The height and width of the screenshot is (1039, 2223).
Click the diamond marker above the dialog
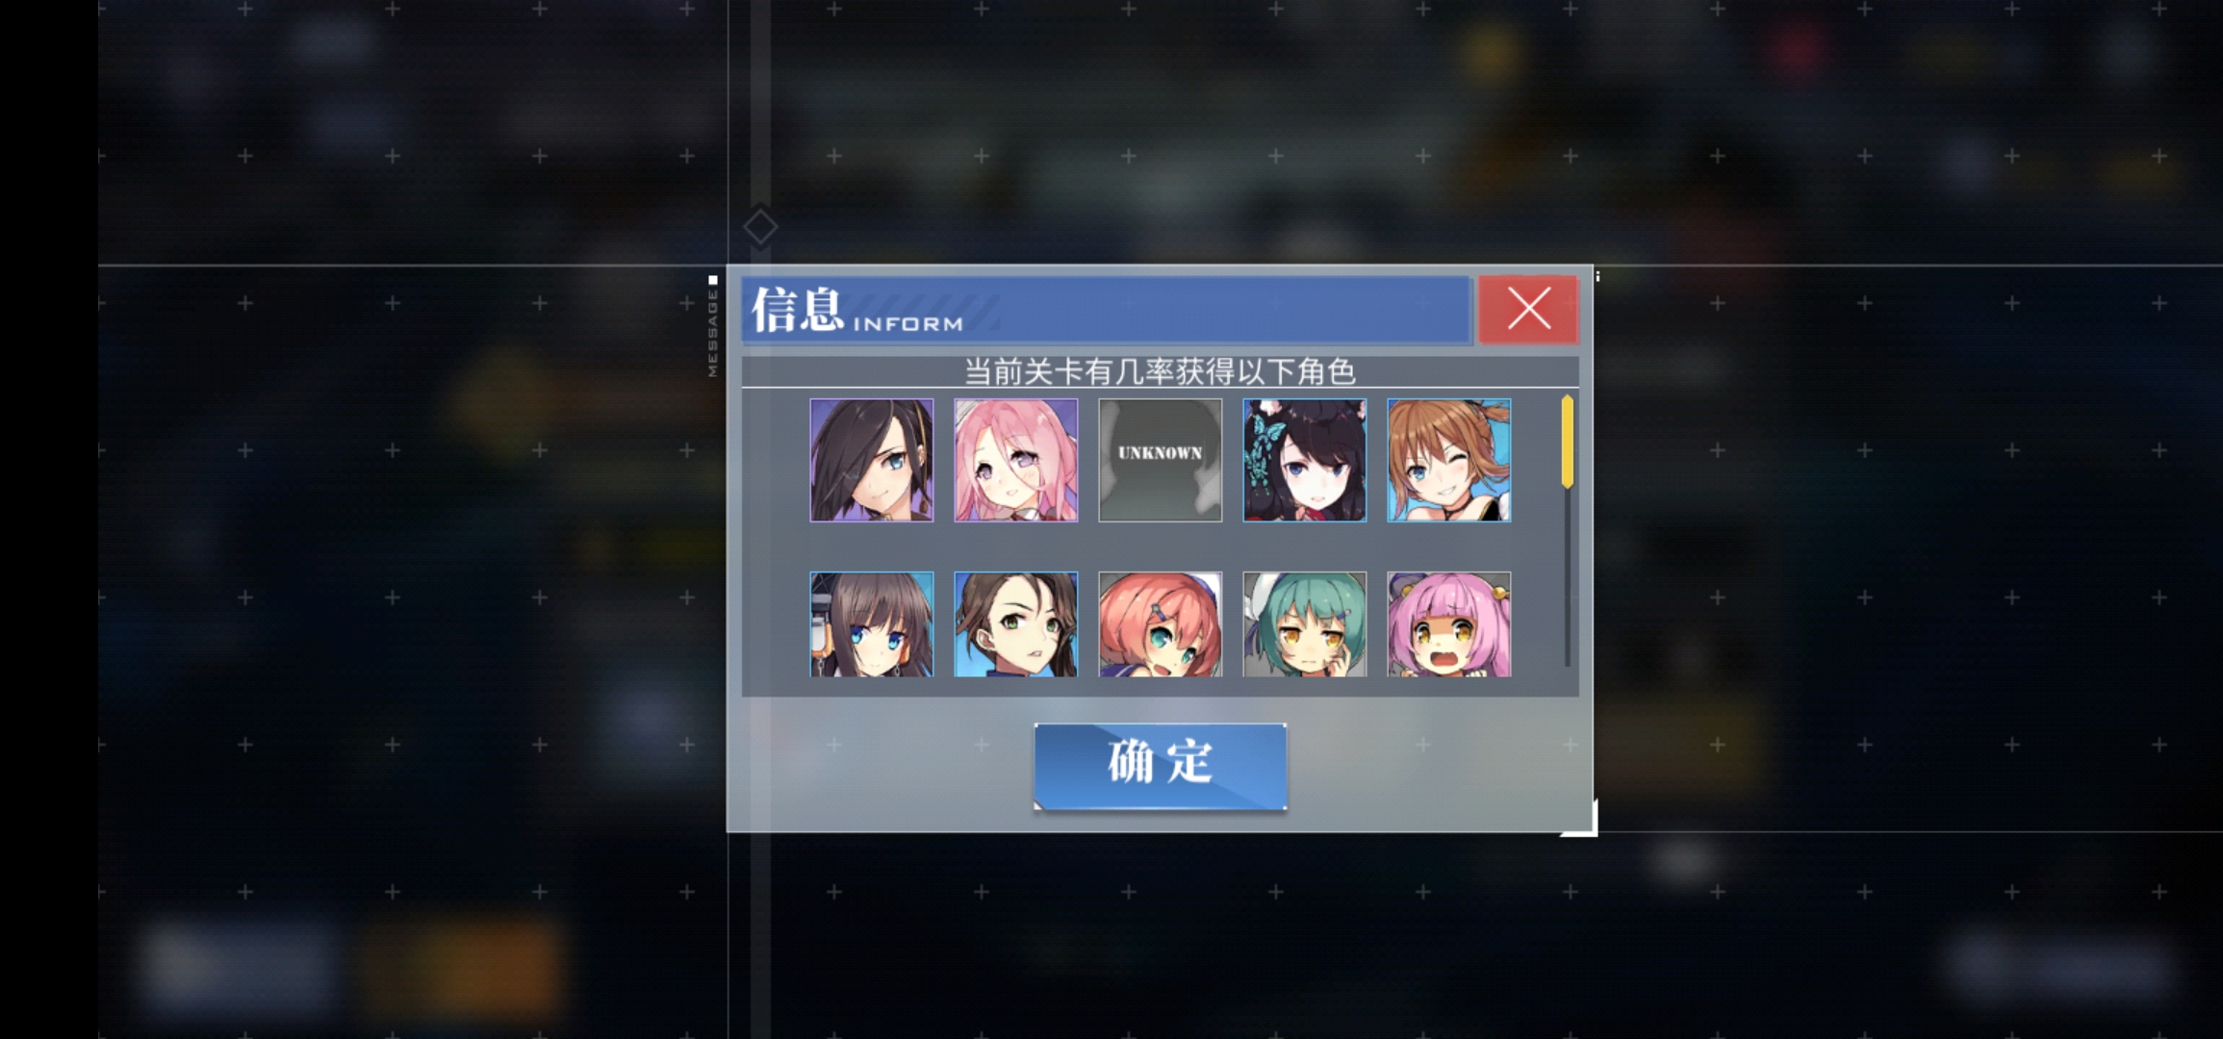pyautogui.click(x=759, y=228)
